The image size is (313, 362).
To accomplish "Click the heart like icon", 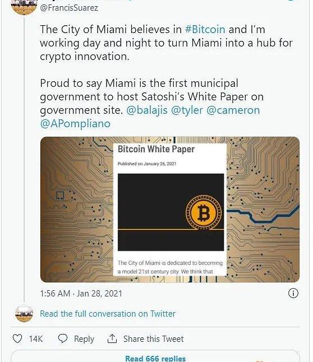I will (17, 338).
